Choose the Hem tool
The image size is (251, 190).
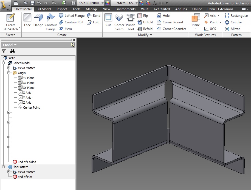[x=65, y=29]
